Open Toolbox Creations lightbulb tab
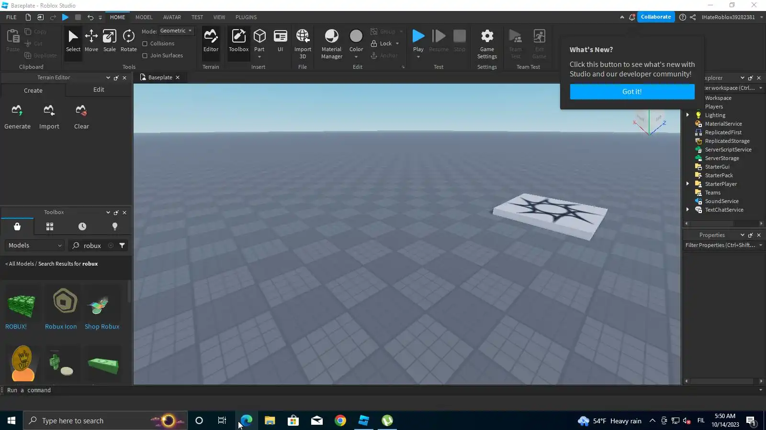766x430 pixels. tap(115, 226)
